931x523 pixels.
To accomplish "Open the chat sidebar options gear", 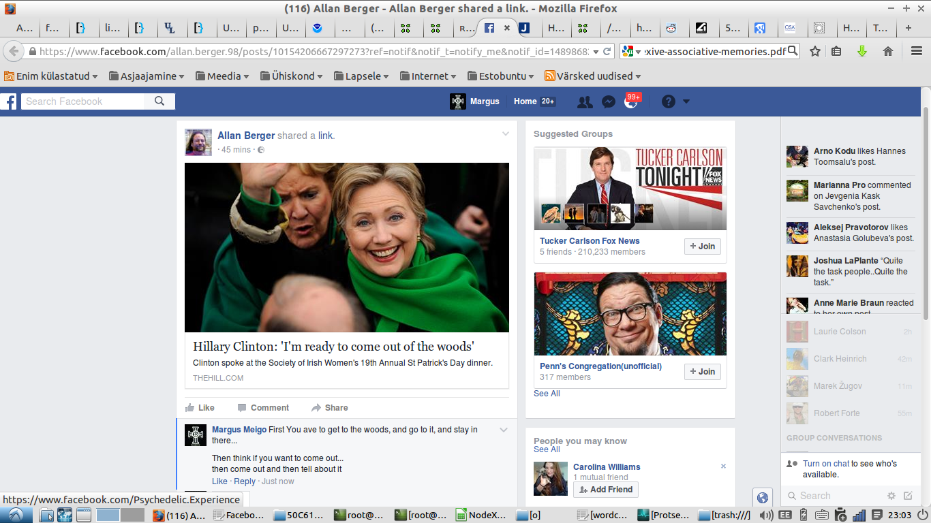I will [x=891, y=496].
